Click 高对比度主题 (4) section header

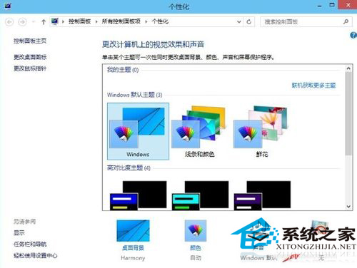pyautogui.click(x=129, y=167)
